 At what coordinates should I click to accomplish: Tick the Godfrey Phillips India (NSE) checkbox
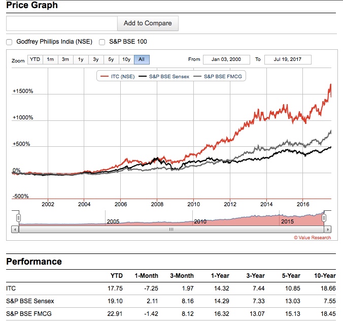tap(9, 42)
